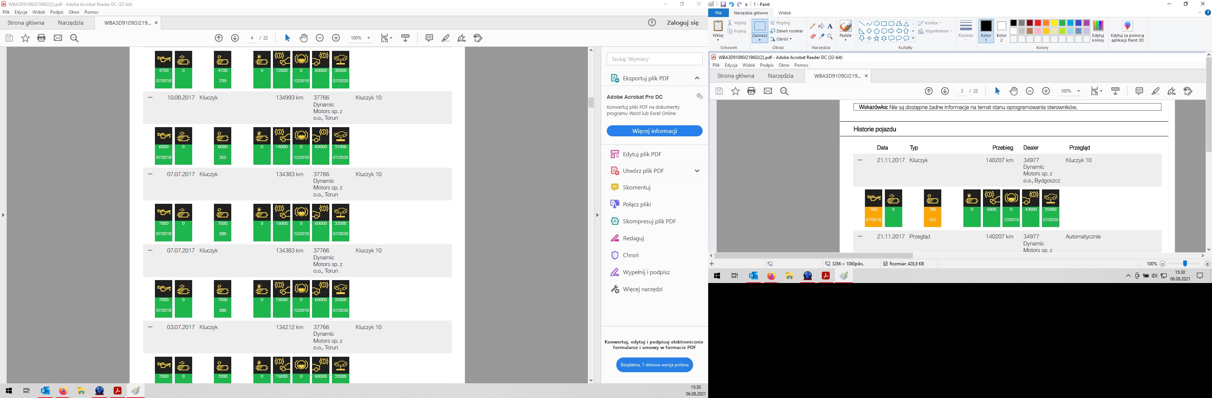Click the help question mark next to Zaloguj się
The image size is (1212, 398).
(652, 22)
